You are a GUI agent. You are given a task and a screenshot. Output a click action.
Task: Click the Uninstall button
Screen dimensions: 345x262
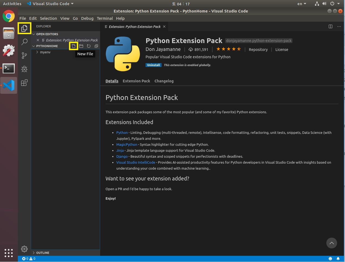click(153, 65)
